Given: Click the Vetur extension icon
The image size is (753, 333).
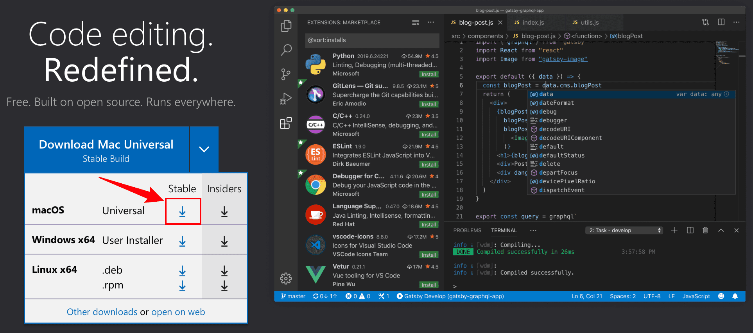Looking at the screenshot, I should pyautogui.click(x=316, y=274).
